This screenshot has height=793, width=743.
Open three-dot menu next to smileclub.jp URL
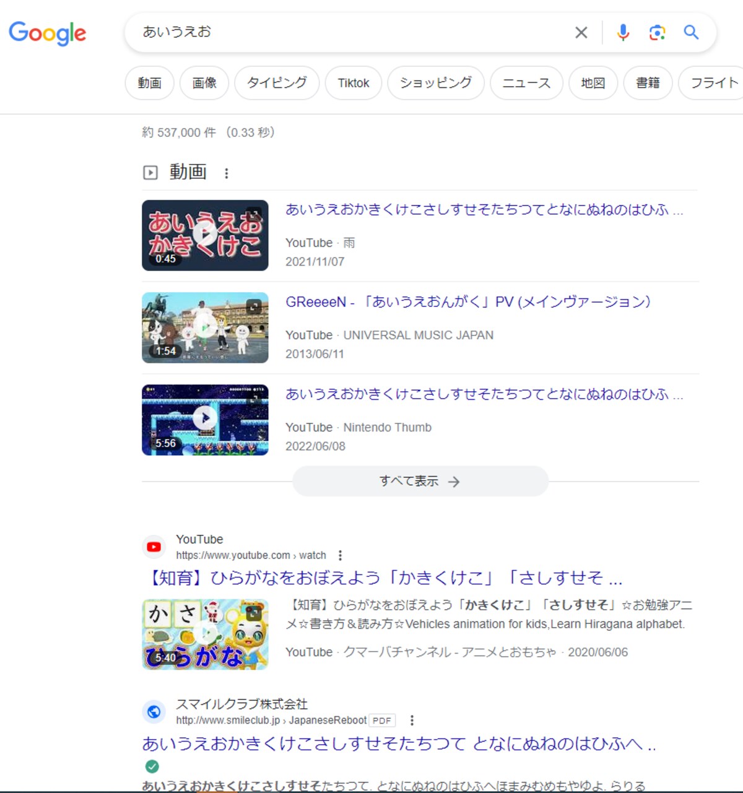(x=412, y=720)
